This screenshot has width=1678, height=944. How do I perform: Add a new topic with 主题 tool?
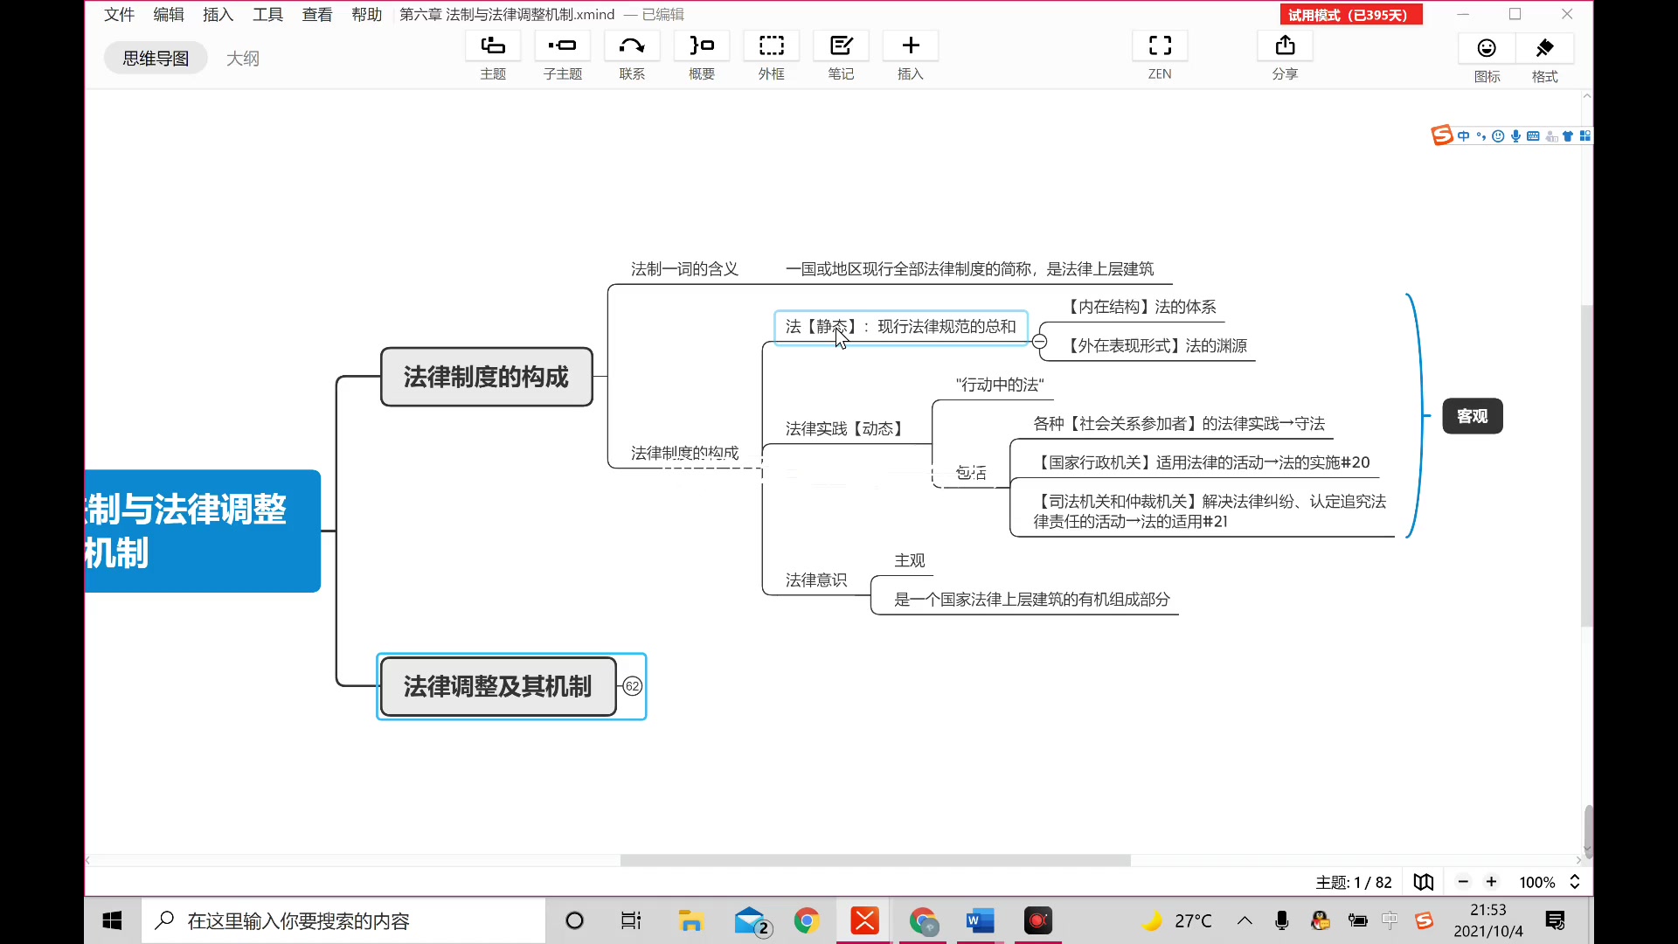[x=493, y=56]
